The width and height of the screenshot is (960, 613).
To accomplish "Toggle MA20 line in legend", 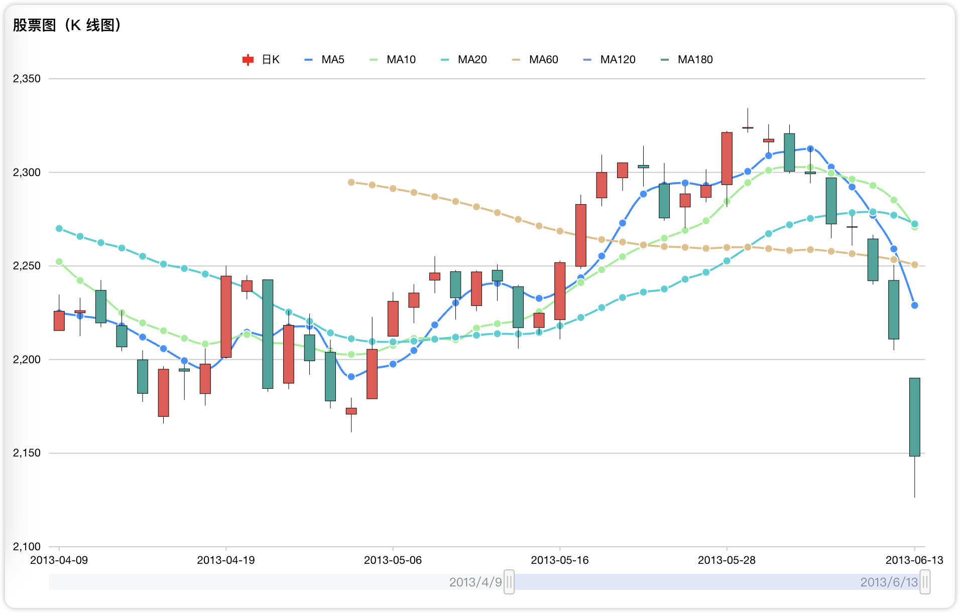I will point(464,60).
